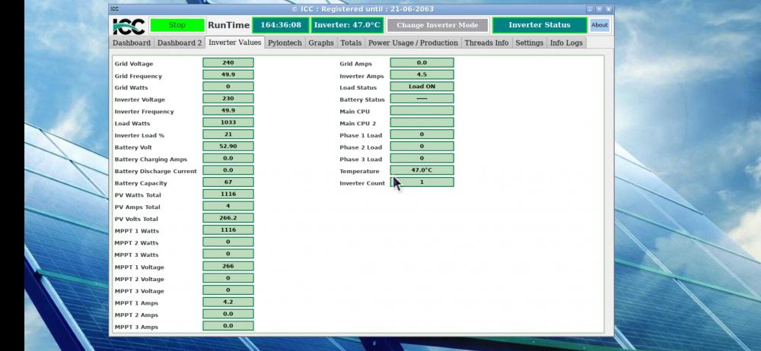
Task: Open Inverter Status
Action: [540, 25]
